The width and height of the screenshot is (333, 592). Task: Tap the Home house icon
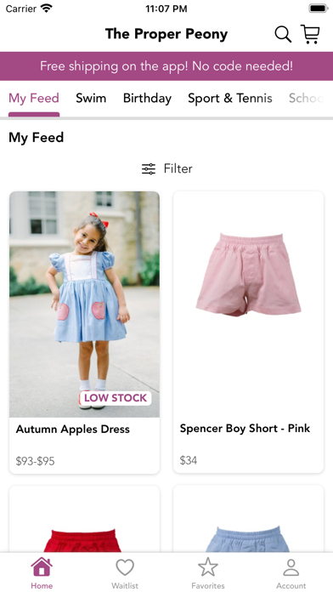pyautogui.click(x=42, y=567)
